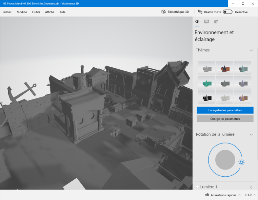
Task: Click the gray center of rotation dial
Action: [225, 160]
